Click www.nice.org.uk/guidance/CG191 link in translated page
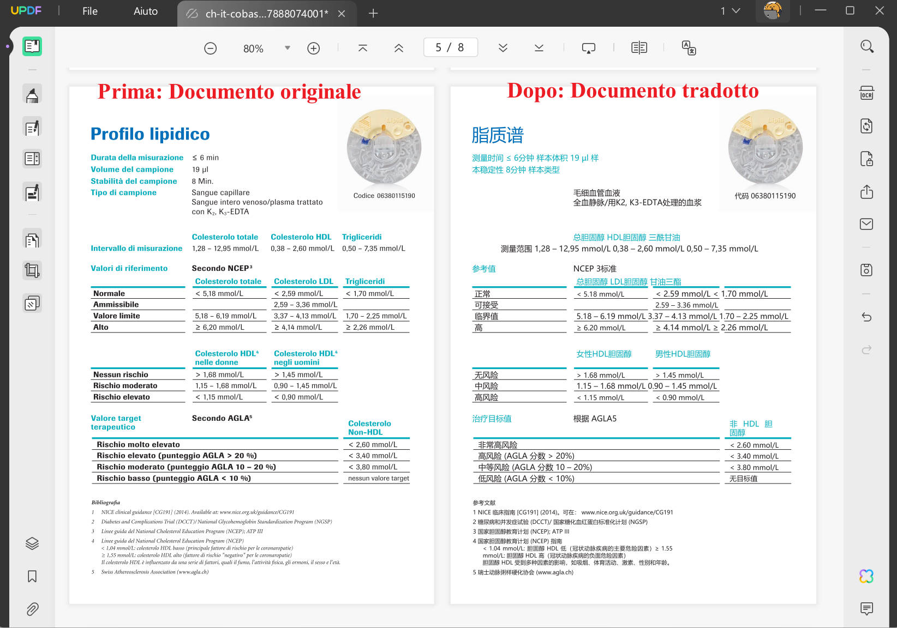Viewport: 897px width, 628px height. [x=627, y=512]
